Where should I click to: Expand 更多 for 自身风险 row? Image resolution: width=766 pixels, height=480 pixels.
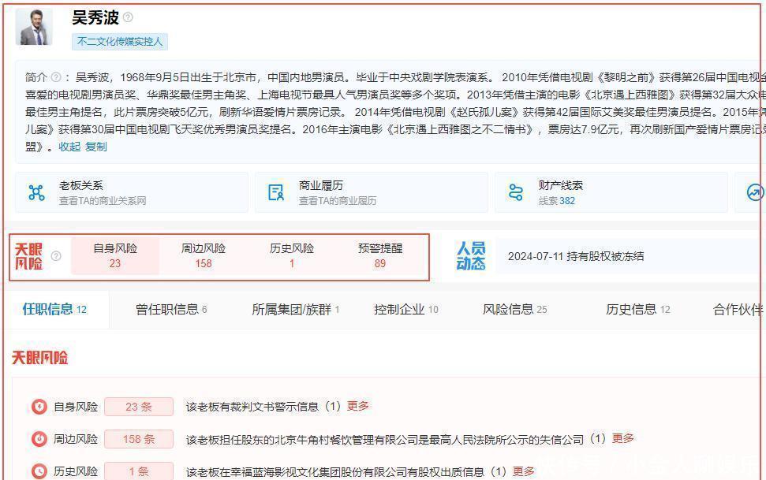(x=358, y=406)
